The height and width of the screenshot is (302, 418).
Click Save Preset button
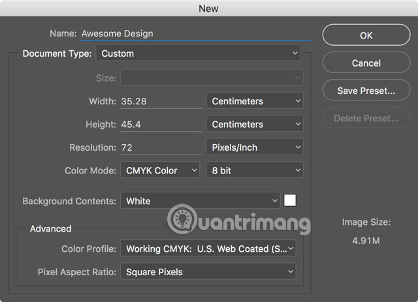[366, 91]
